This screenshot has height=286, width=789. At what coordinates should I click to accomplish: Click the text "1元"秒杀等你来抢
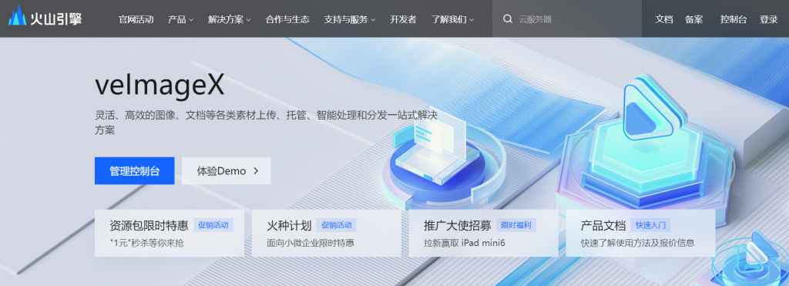tap(146, 243)
